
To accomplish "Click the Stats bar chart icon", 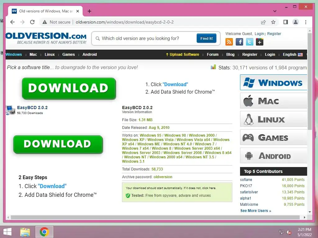I will [x=213, y=67].
